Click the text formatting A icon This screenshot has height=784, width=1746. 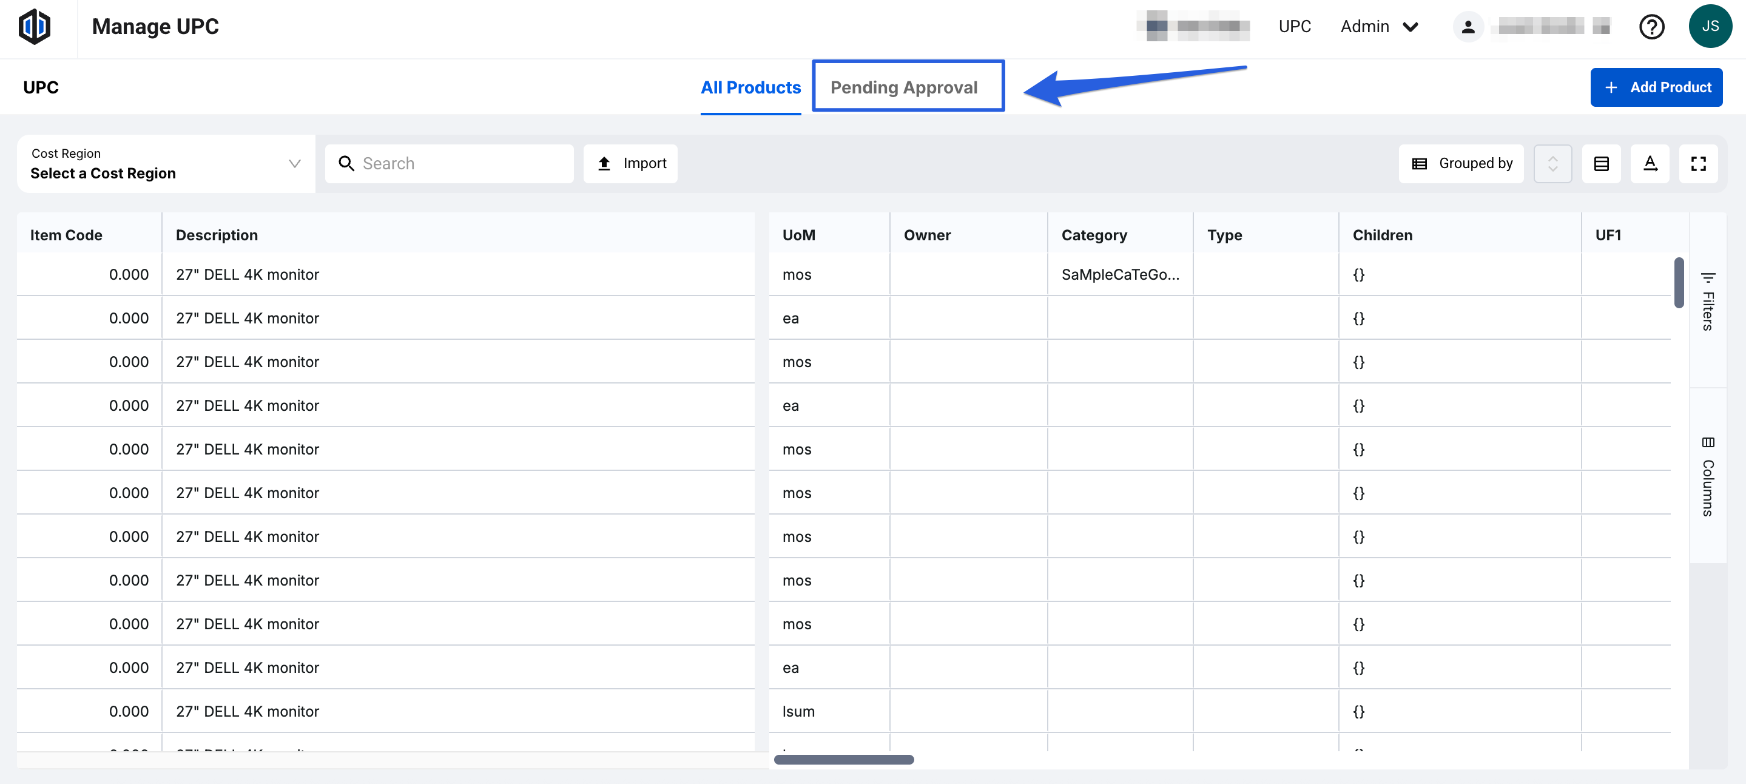tap(1650, 163)
